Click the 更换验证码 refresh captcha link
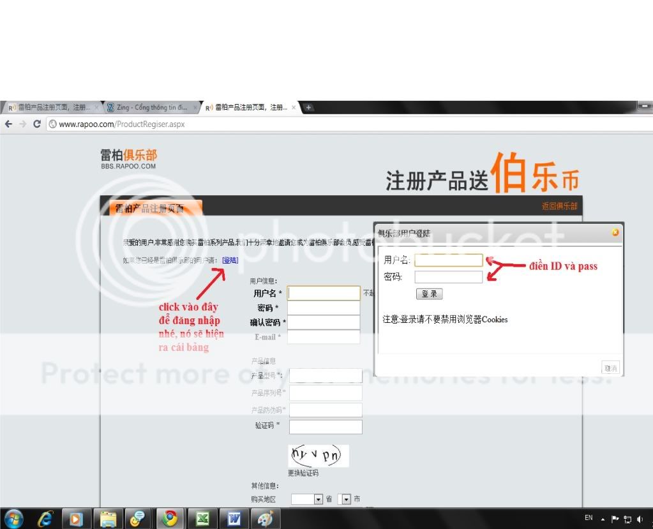 coord(303,473)
